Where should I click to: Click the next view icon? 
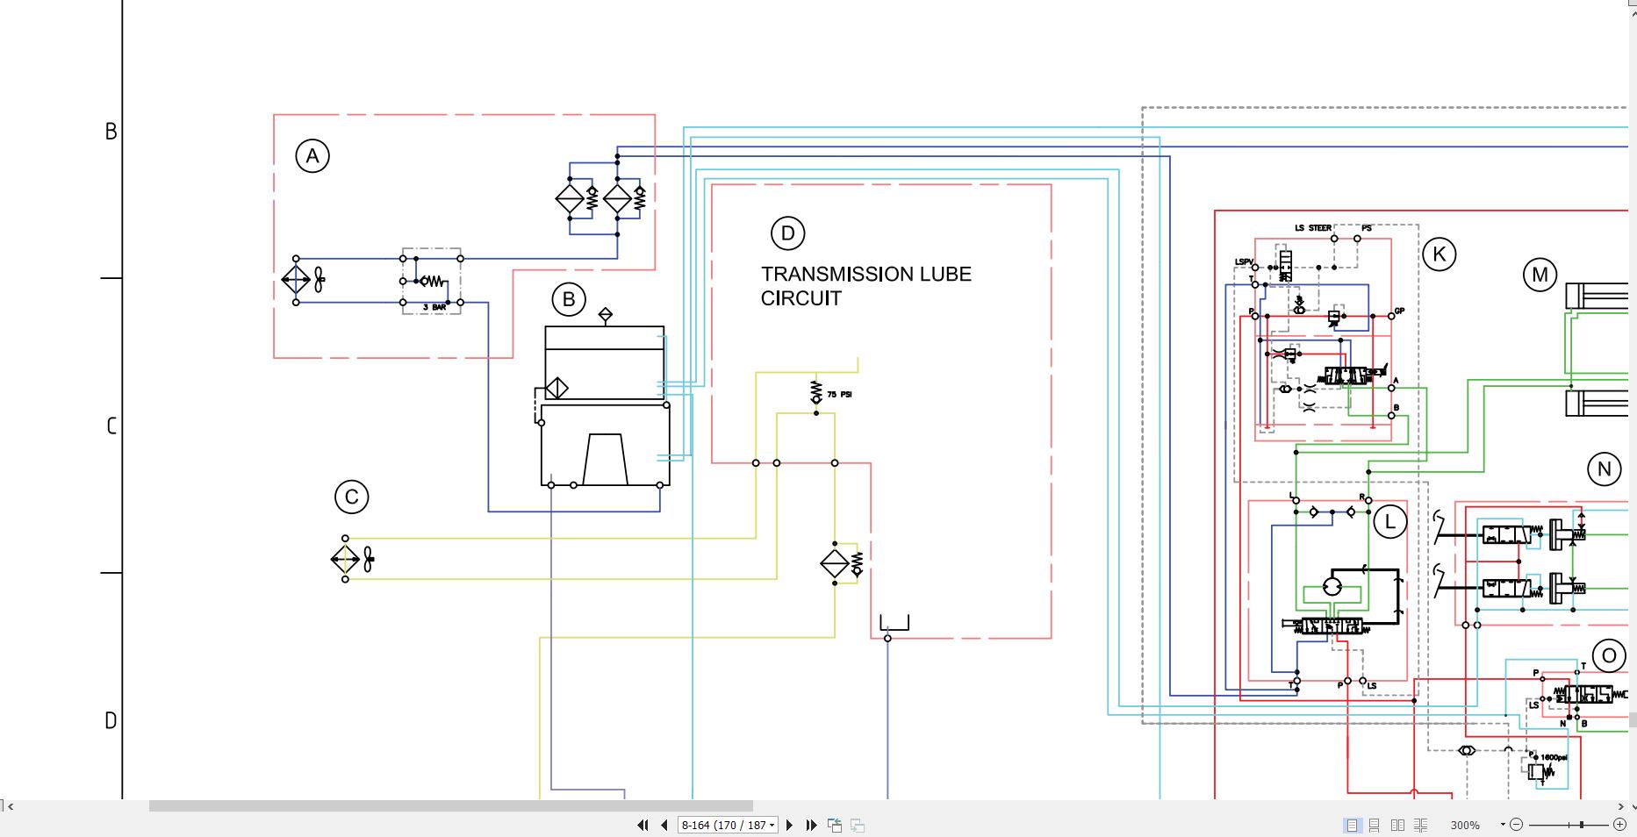(858, 825)
